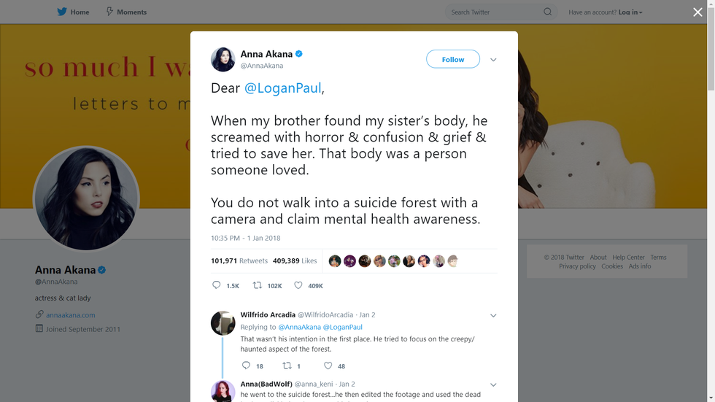The width and height of the screenshot is (715, 402).
Task: Close the tweet overlay with X
Action: point(697,12)
